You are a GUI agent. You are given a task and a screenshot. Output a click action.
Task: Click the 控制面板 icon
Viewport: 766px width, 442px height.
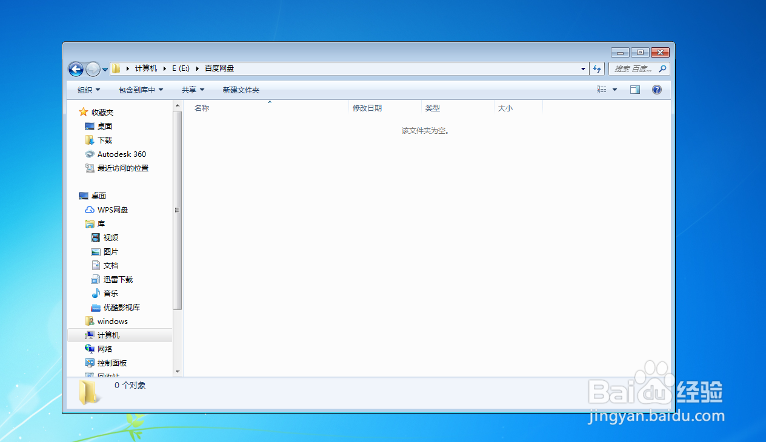click(90, 363)
